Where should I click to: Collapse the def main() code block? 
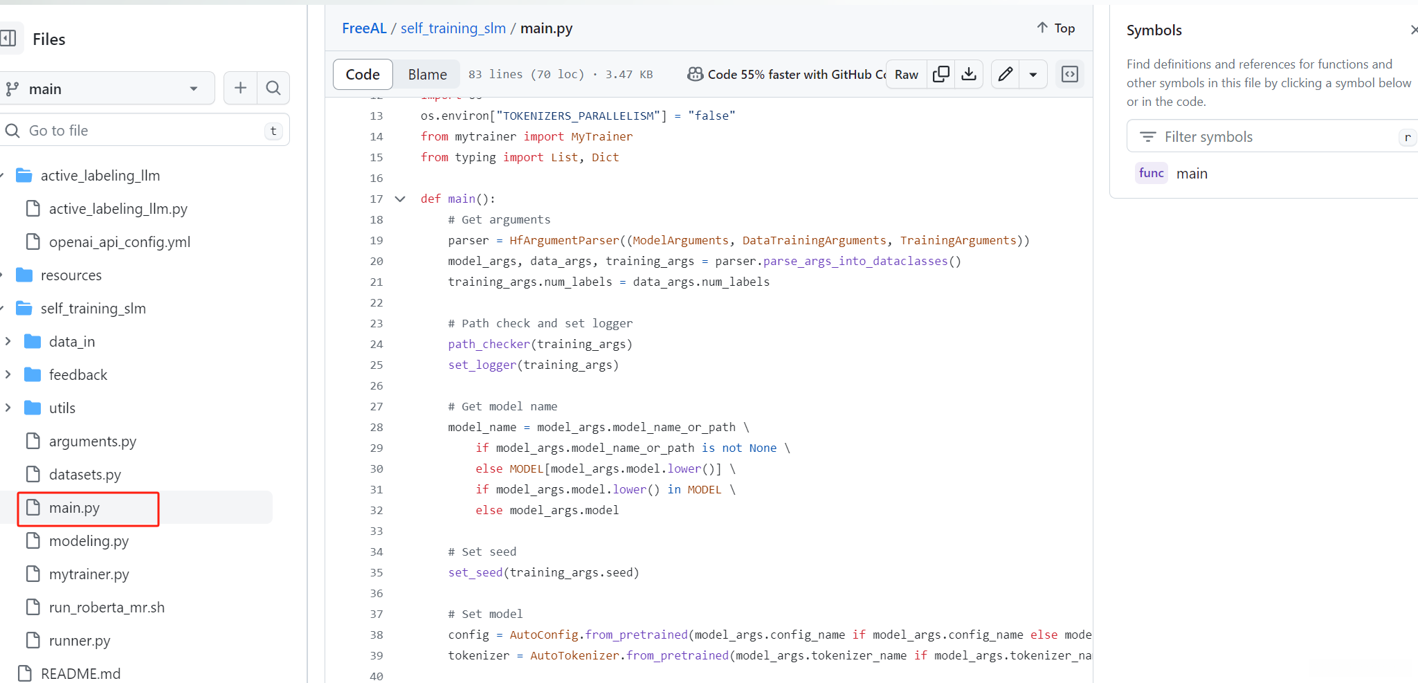400,199
